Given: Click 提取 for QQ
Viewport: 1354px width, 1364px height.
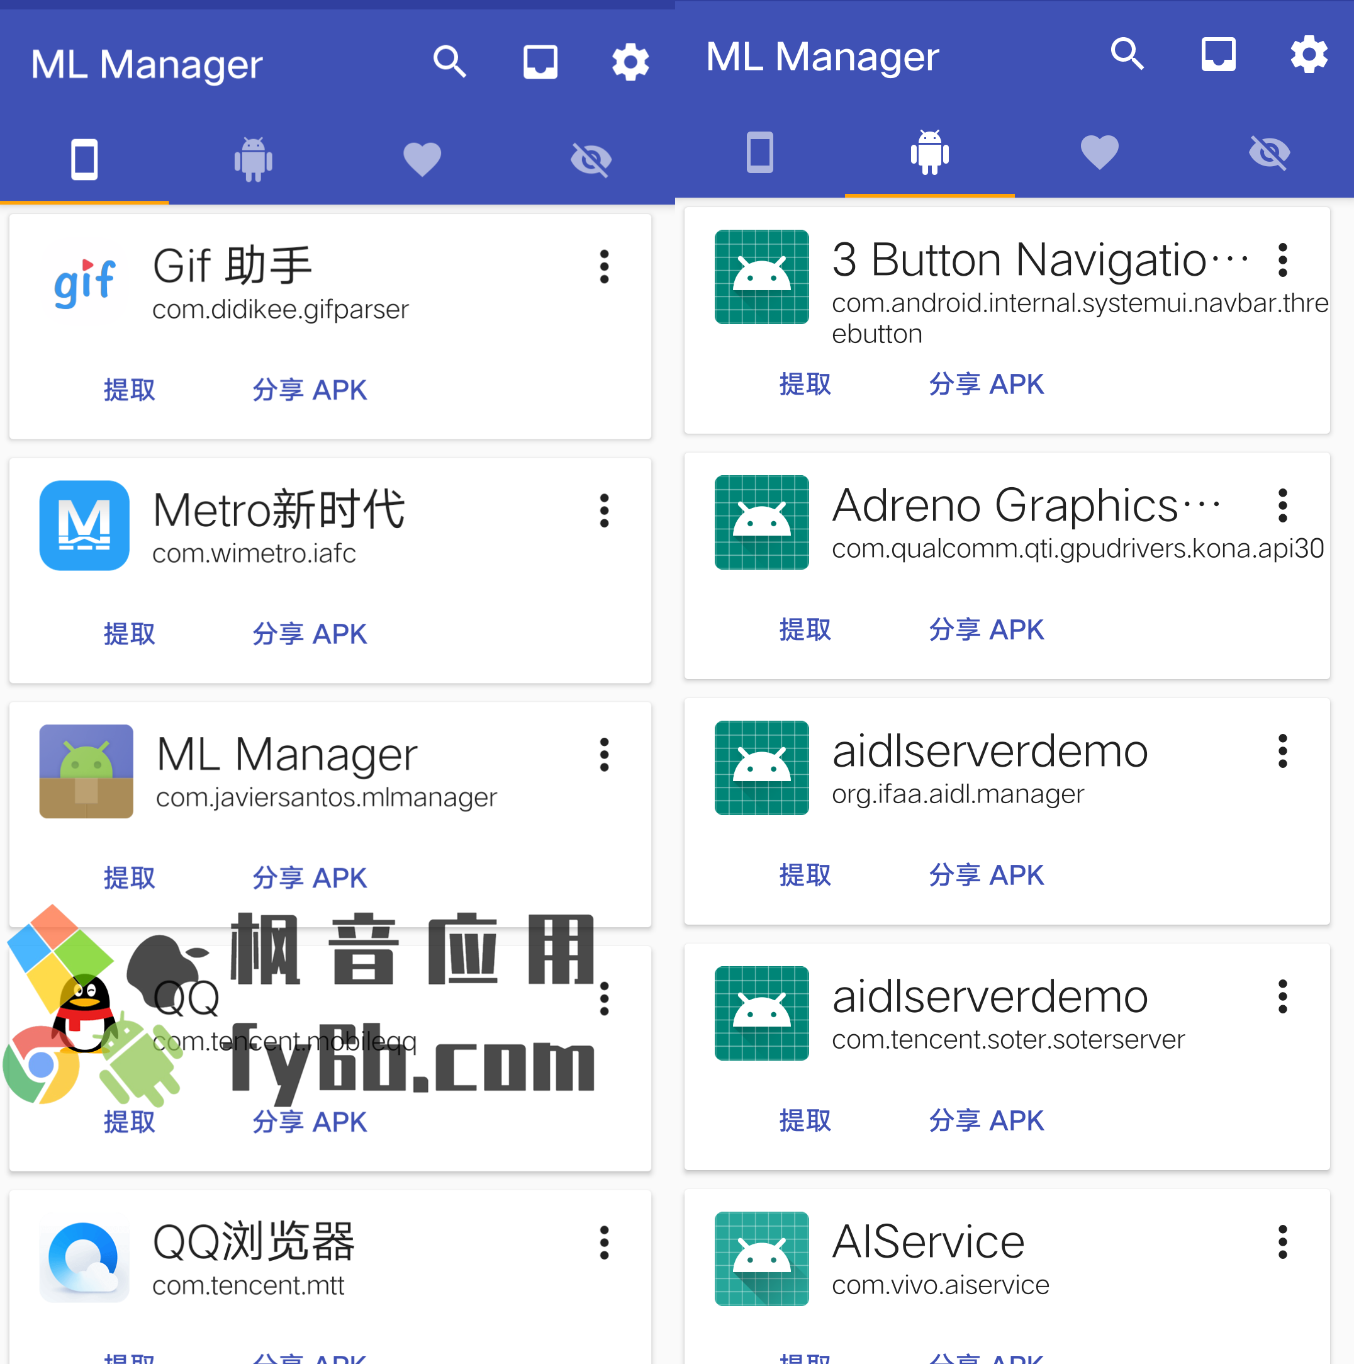Looking at the screenshot, I should 129,1122.
